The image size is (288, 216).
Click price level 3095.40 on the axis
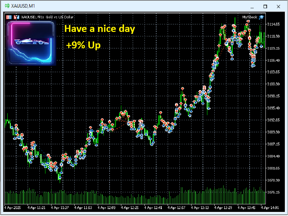point(273,108)
